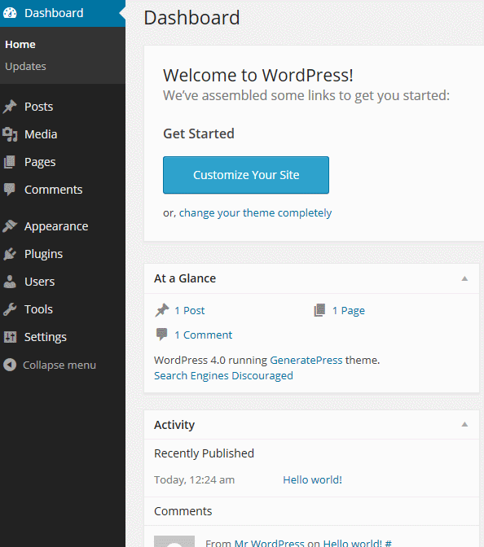Click the Settings sliders icon
This screenshot has height=547, width=484.
pyautogui.click(x=10, y=337)
